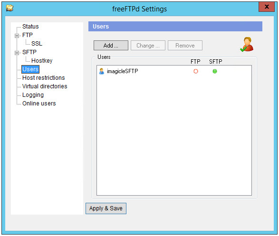
Task: Click the freeFTPd folder icon in title bar
Action: (x=10, y=8)
